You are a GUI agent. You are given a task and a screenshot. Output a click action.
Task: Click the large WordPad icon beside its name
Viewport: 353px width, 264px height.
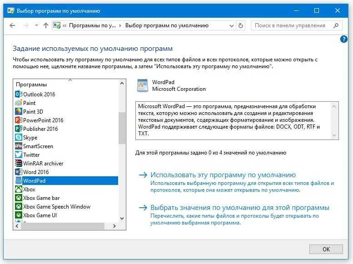143,85
